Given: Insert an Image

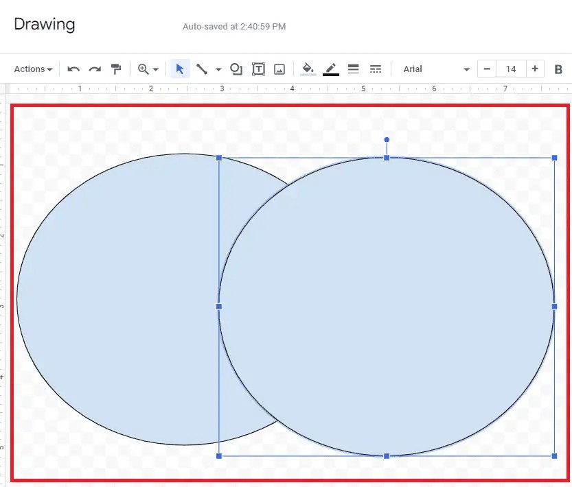Looking at the screenshot, I should click(x=282, y=69).
